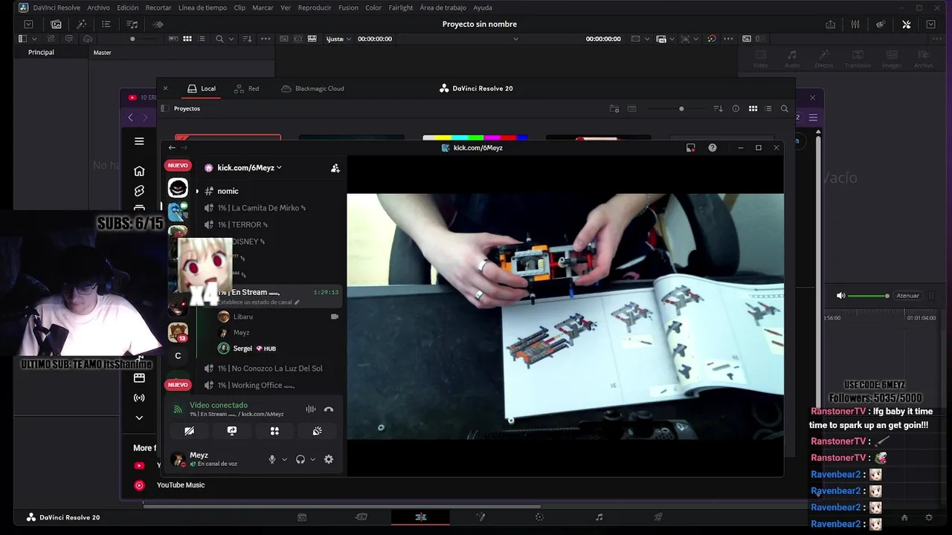The width and height of the screenshot is (952, 535).
Task: Click YouTube Music link in browser sidebar
Action: (x=181, y=485)
